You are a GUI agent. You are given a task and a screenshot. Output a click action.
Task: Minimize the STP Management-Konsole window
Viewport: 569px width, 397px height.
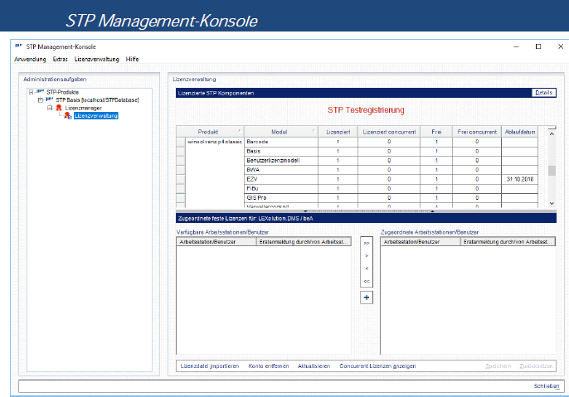pos(516,46)
